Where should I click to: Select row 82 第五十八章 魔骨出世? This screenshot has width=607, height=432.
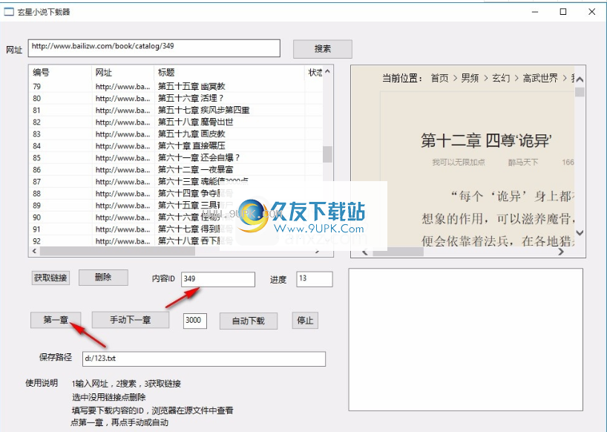(176, 122)
